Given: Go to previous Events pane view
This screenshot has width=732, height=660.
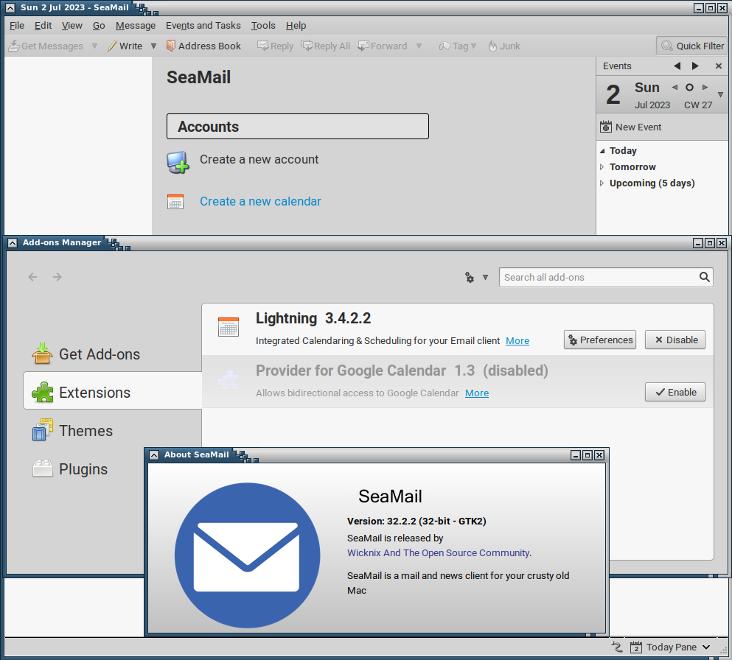Looking at the screenshot, I should (x=677, y=66).
